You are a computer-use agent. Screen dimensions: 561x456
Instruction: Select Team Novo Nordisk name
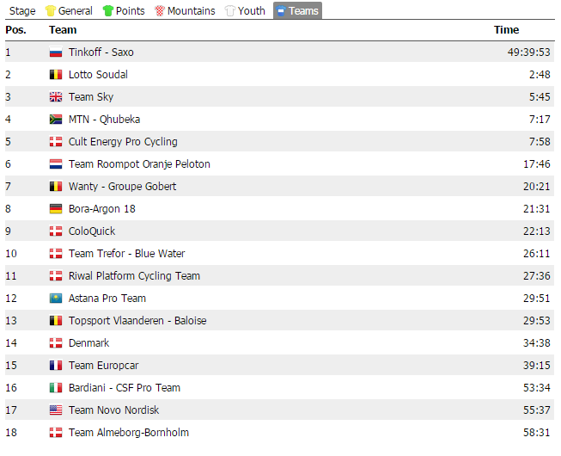(113, 410)
